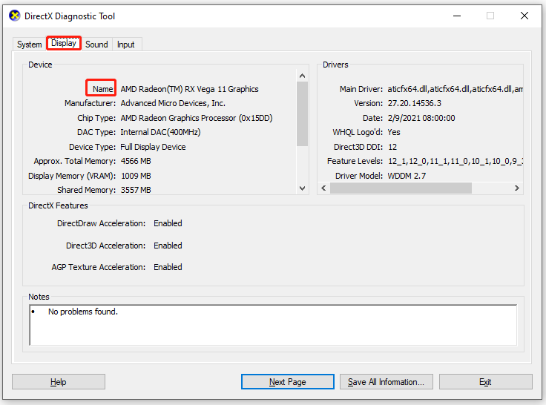The width and height of the screenshot is (546, 405).
Task: Click the '1009 MB' VRAM value
Action: (136, 176)
